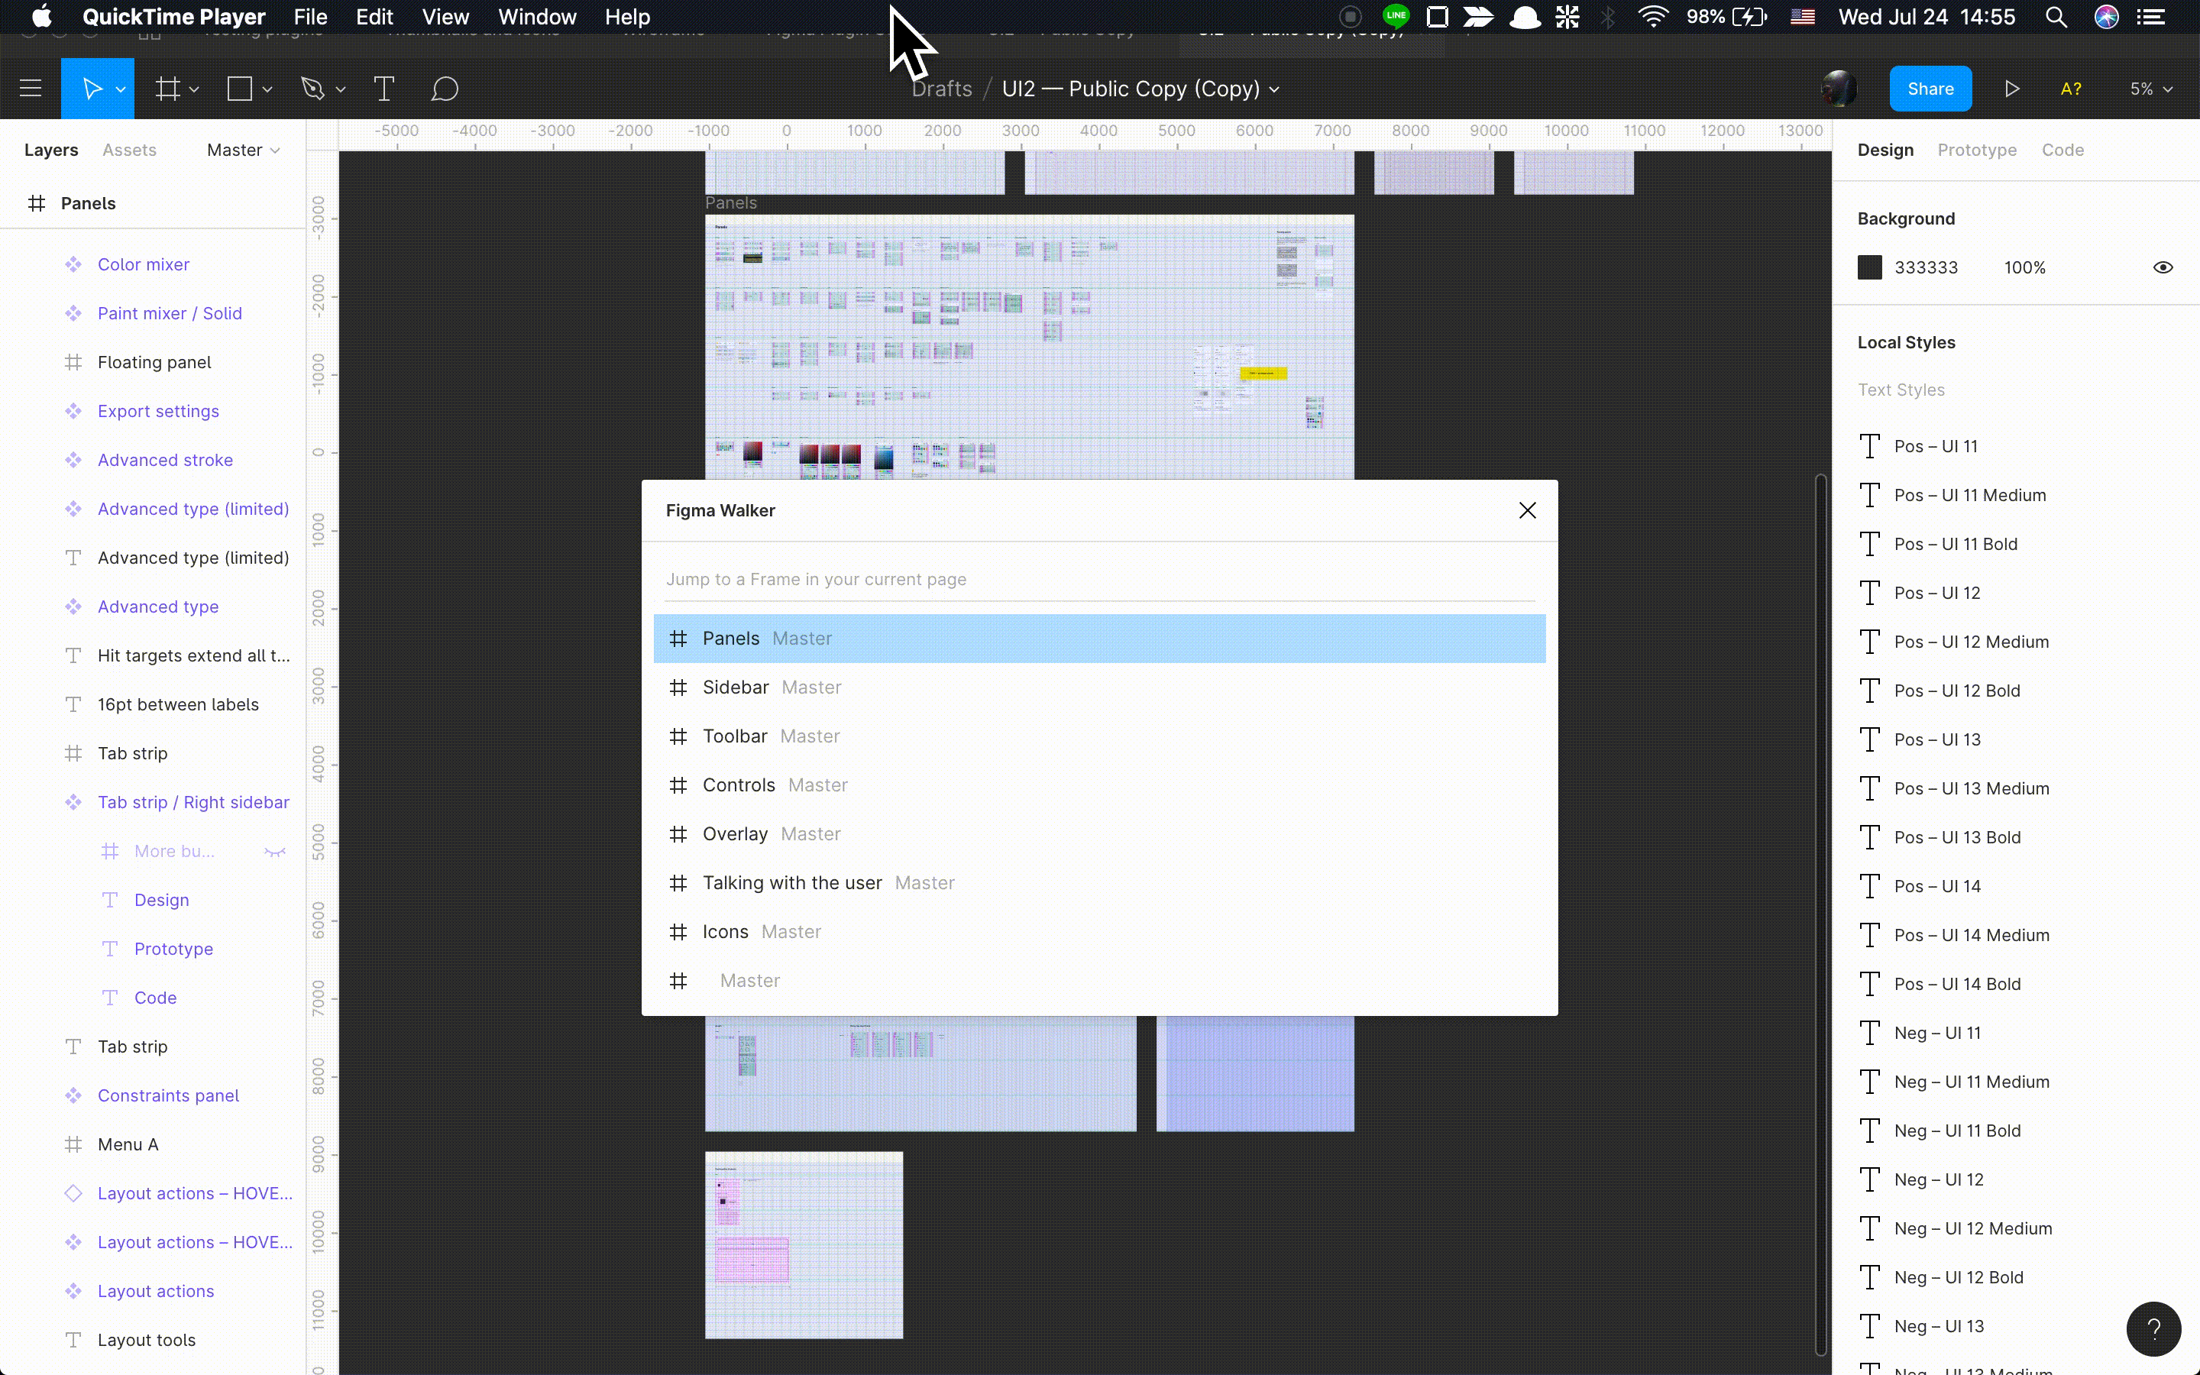The height and width of the screenshot is (1375, 2200).
Task: Click the 333333 background color swatch
Action: [x=1870, y=267]
